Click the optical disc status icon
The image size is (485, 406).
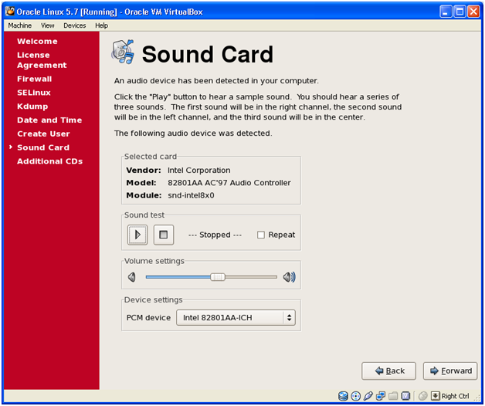click(x=356, y=396)
